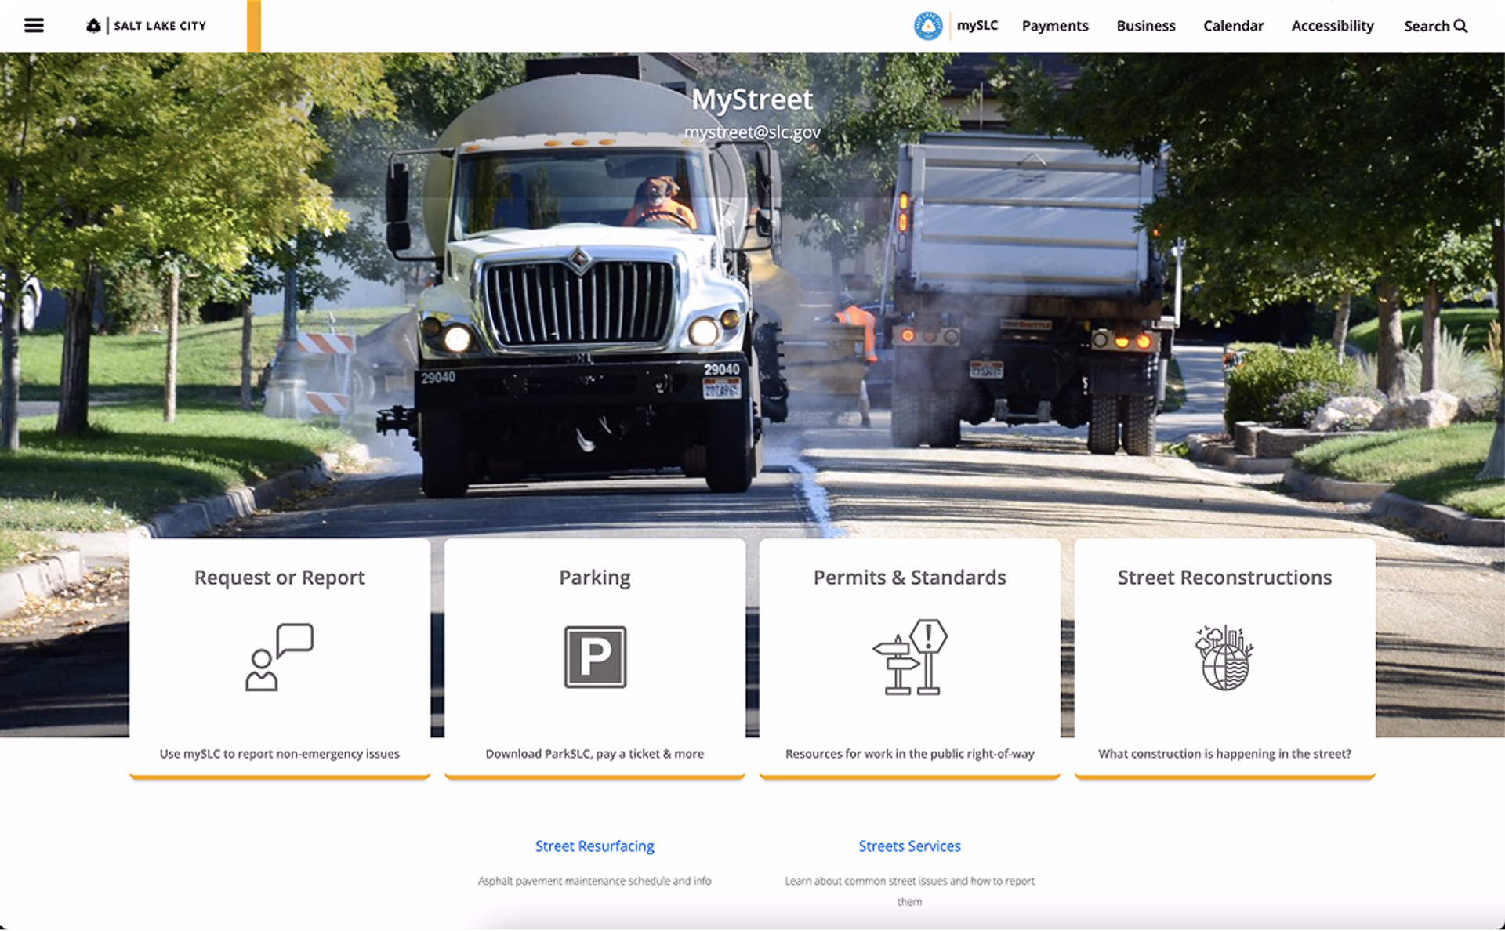The height and width of the screenshot is (931, 1505).
Task: Open Permits & Standards card heading
Action: (x=909, y=578)
